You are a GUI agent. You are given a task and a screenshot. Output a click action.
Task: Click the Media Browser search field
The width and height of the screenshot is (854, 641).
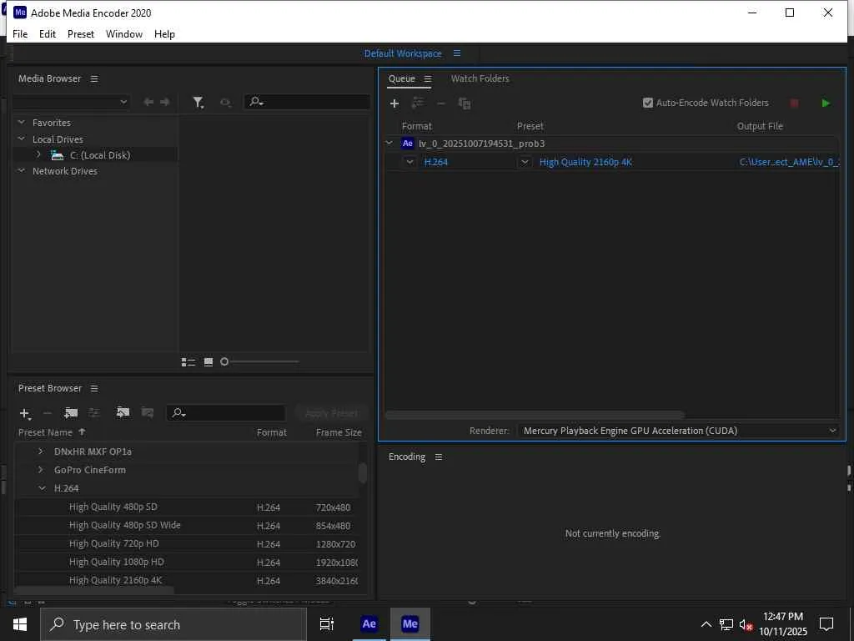(x=307, y=102)
